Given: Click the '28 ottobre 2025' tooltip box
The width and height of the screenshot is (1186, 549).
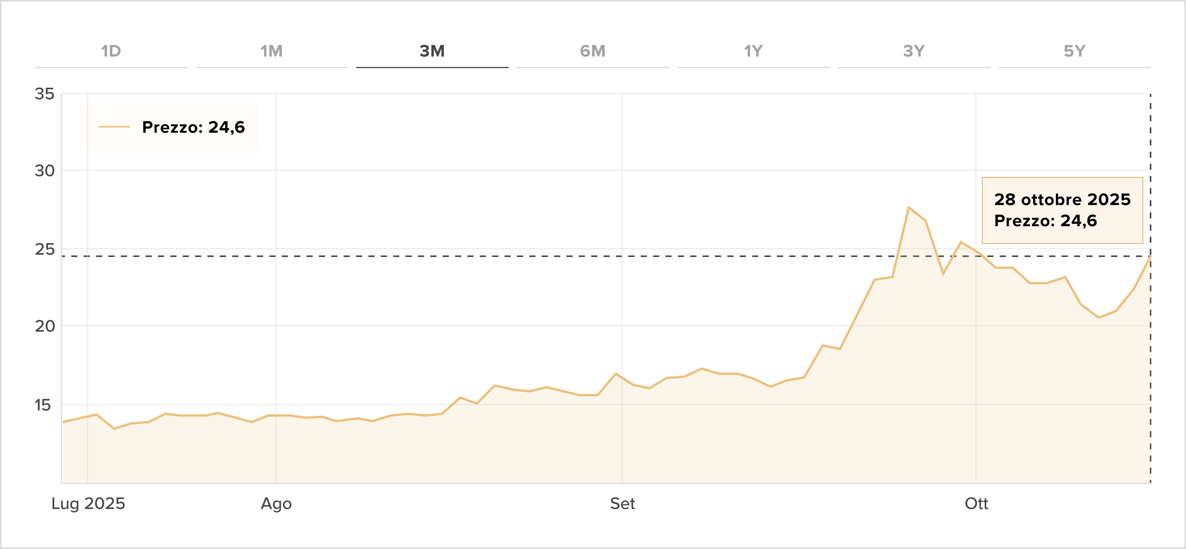Looking at the screenshot, I should [x=1062, y=210].
